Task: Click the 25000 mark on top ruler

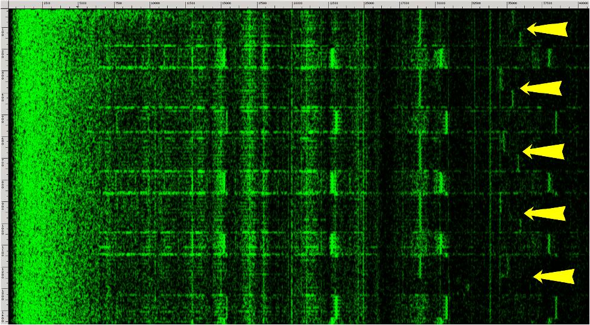Action: 369,4
